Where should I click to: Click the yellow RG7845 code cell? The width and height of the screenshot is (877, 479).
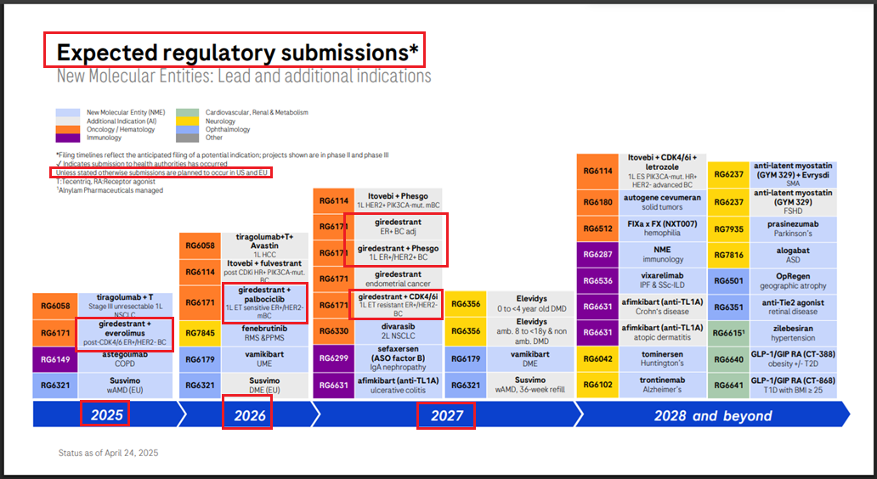pyautogui.click(x=201, y=333)
